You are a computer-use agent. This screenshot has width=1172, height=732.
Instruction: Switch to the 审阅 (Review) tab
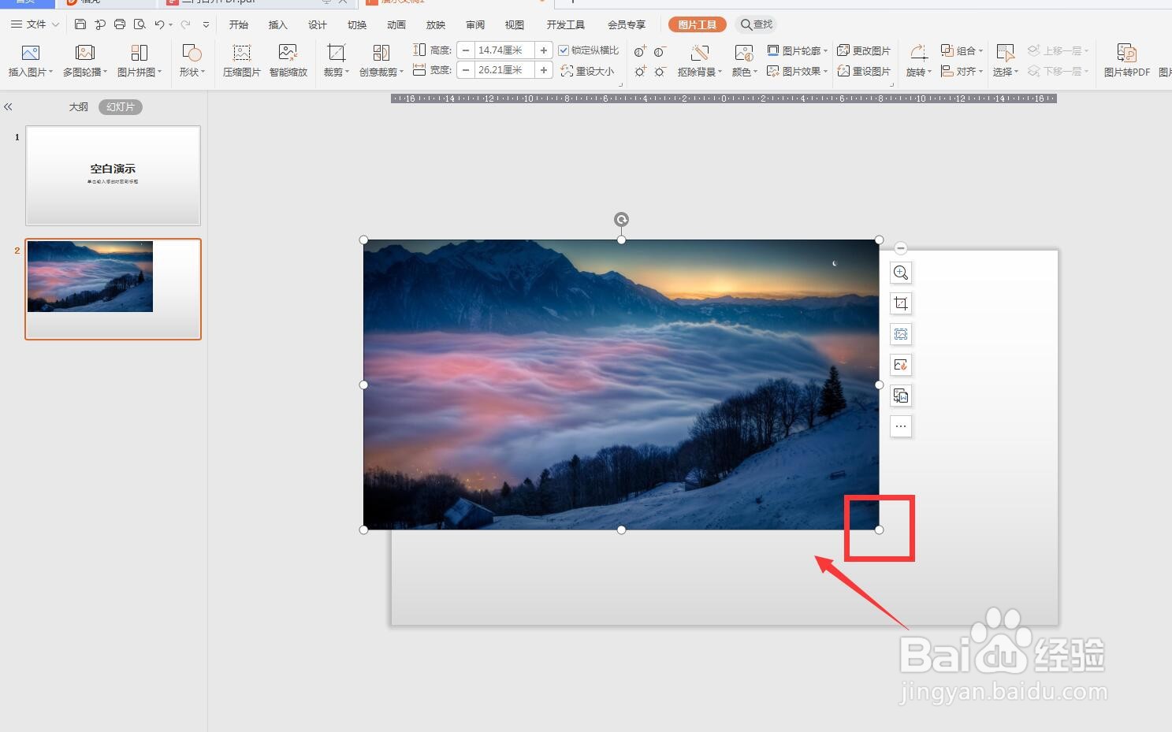tap(475, 25)
